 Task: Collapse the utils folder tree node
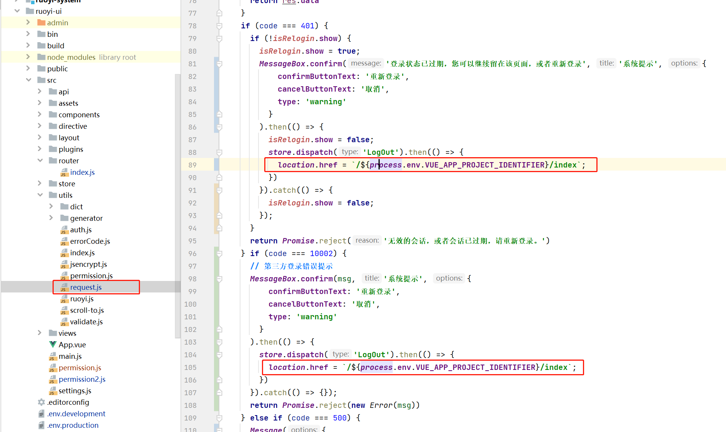(x=40, y=195)
